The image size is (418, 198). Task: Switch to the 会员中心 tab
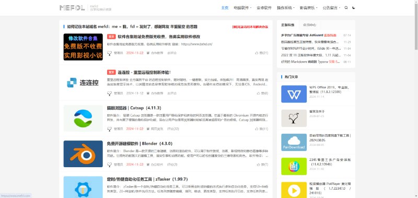(x=309, y=25)
